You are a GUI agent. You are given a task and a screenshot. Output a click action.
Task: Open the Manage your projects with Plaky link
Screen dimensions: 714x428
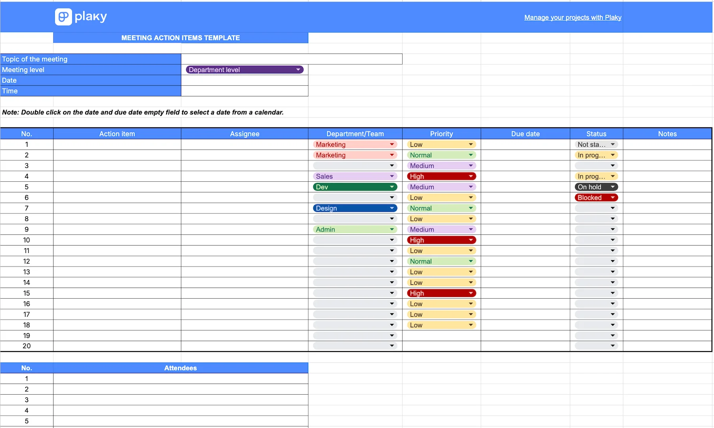pos(573,17)
